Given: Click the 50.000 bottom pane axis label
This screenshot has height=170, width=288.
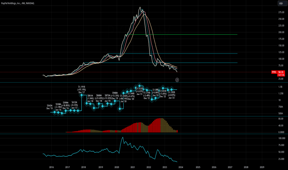Looking at the screenshot, I should (x=282, y=152).
